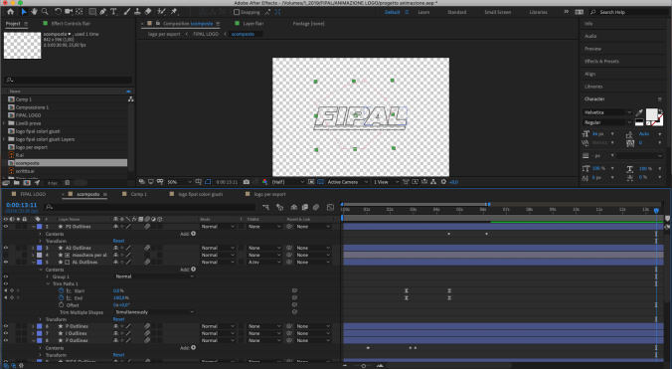This screenshot has height=369, width=672.
Task: Click Reset link on P2 Outlines Transform
Action: [x=118, y=241]
